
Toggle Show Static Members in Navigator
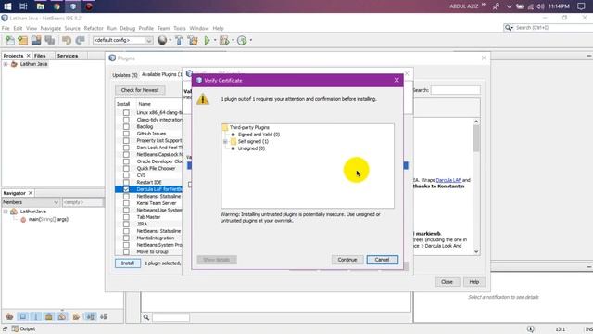[36, 316]
